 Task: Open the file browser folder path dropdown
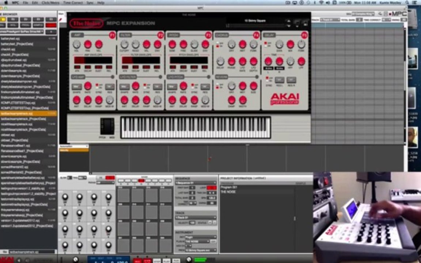[22, 32]
